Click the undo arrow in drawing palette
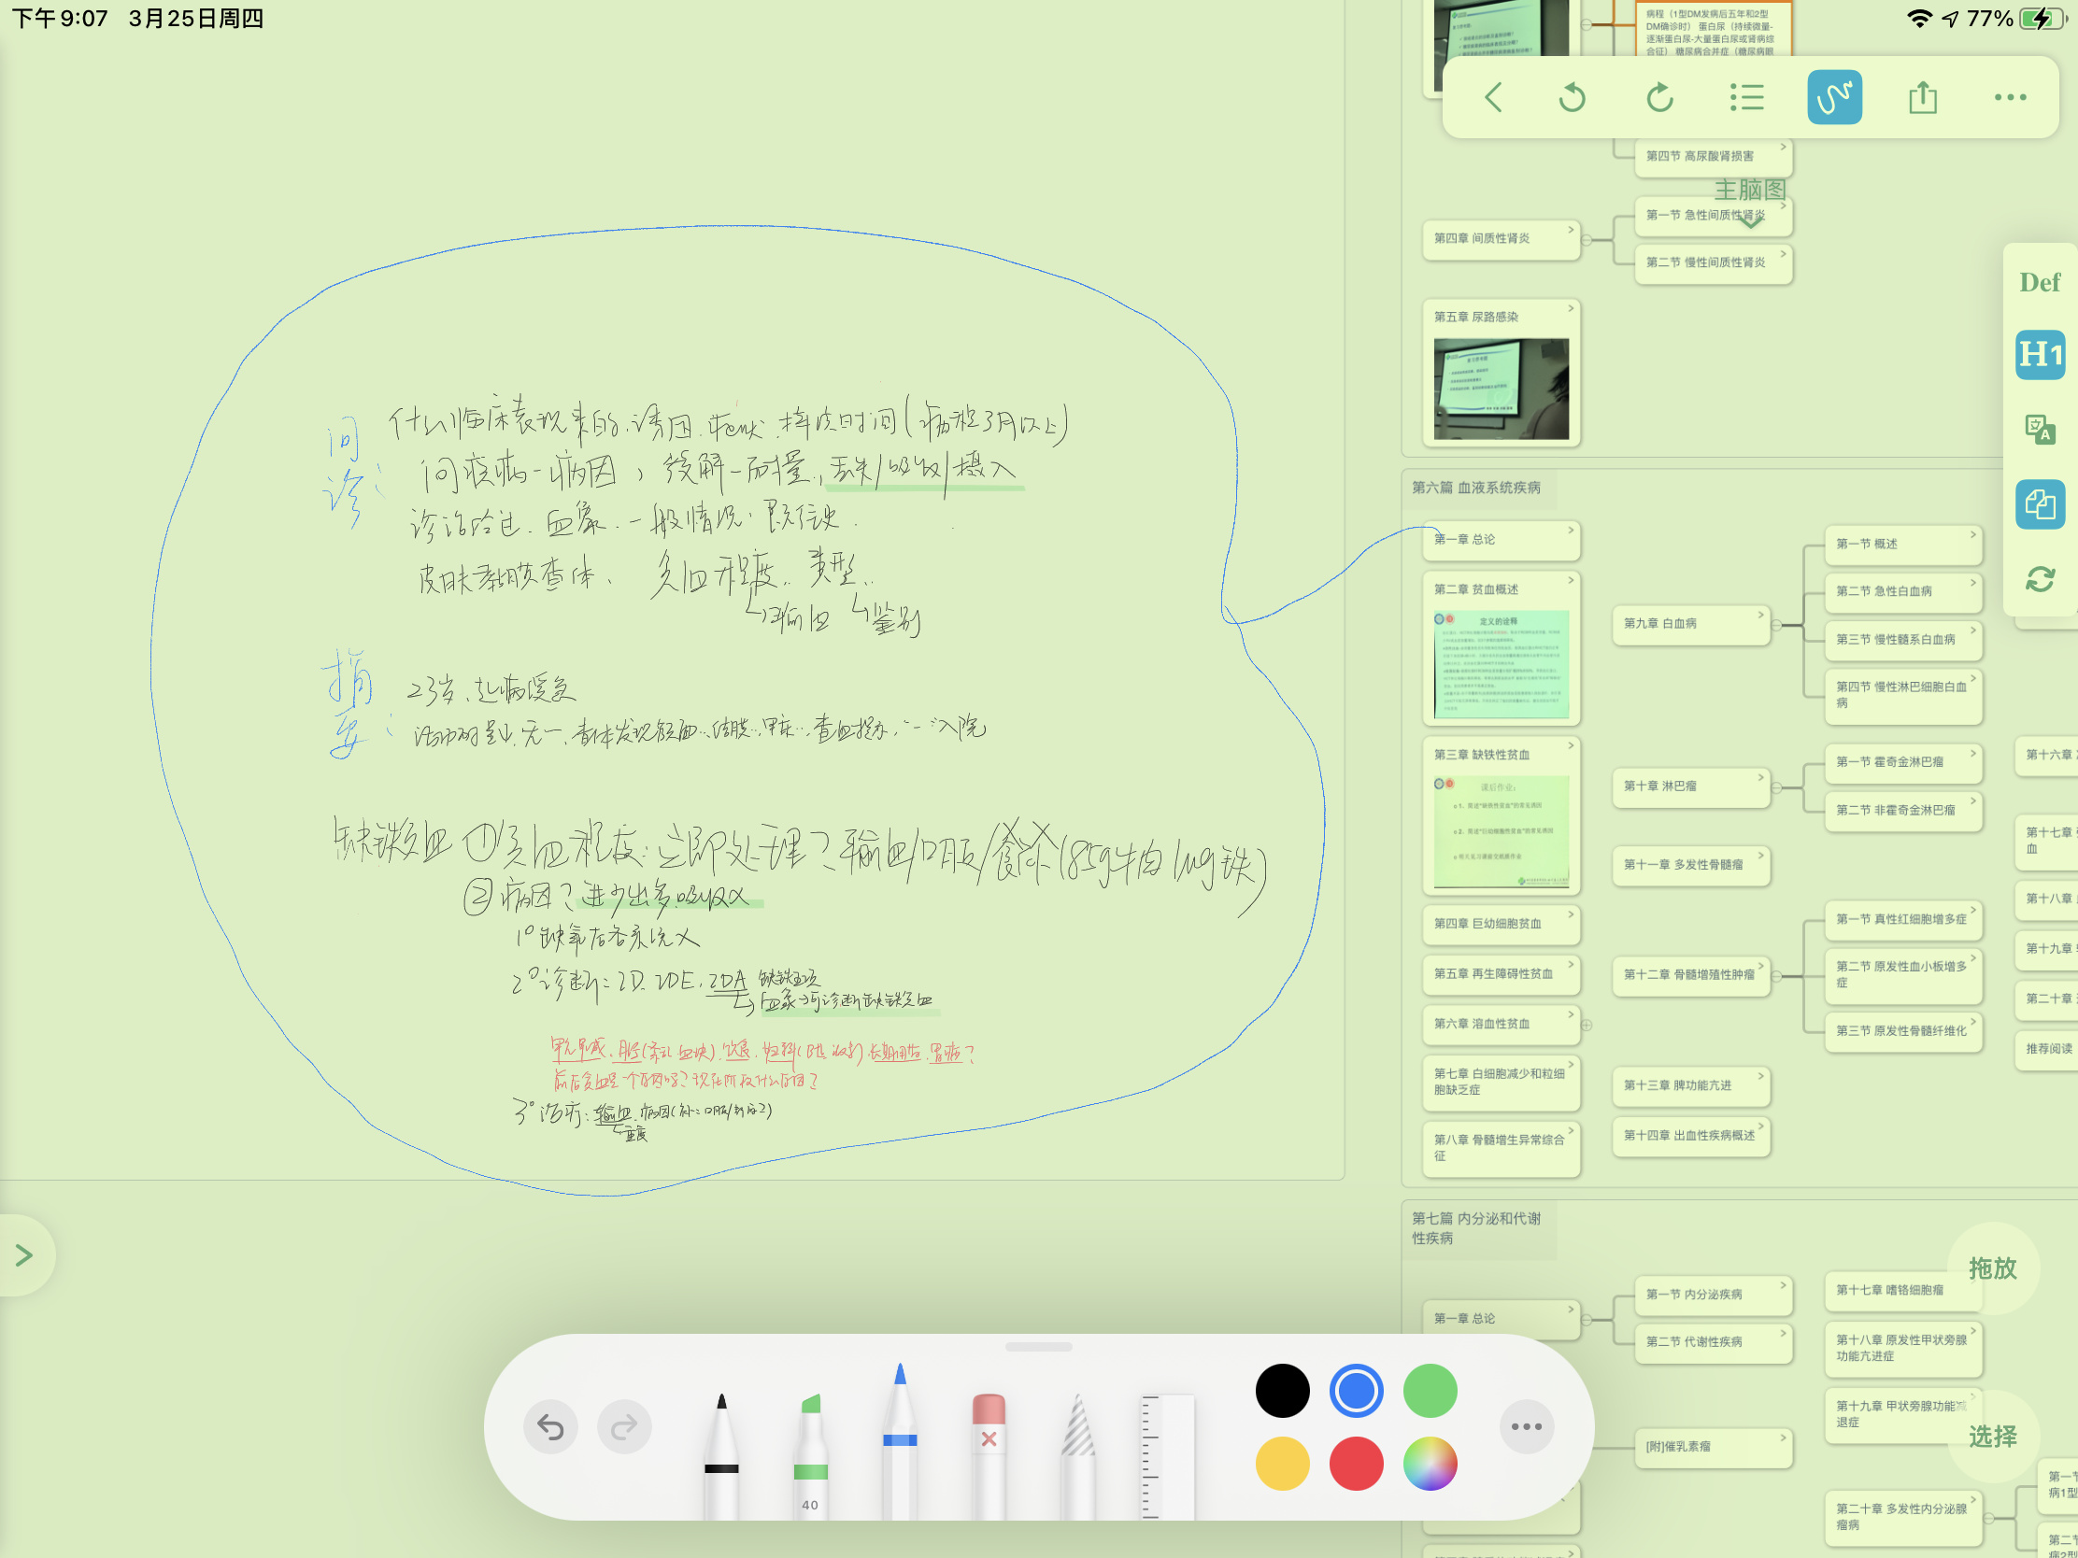The image size is (2078, 1558). pos(550,1426)
